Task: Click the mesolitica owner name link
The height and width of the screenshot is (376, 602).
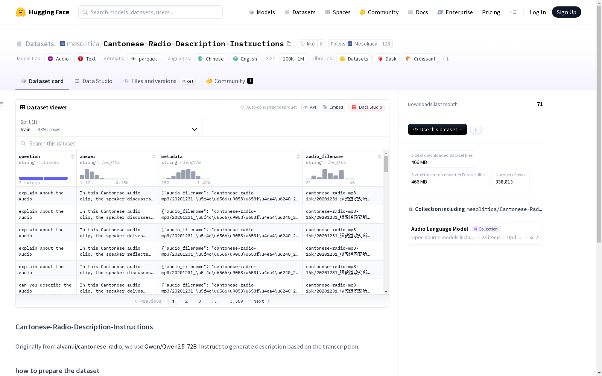Action: (83, 44)
